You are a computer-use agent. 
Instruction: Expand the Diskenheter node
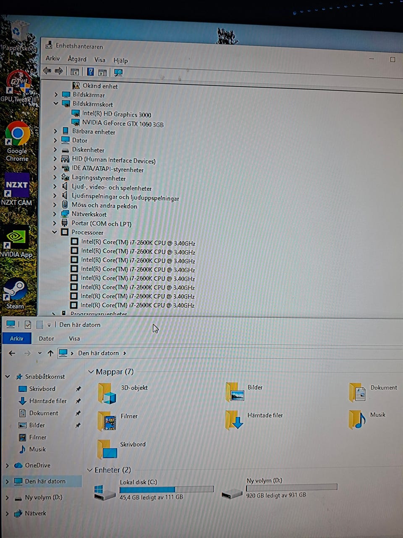[x=55, y=149]
